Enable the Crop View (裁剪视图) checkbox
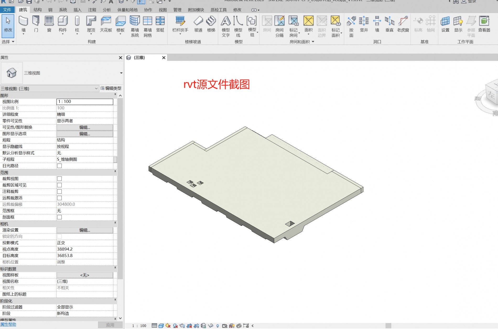 (59, 179)
